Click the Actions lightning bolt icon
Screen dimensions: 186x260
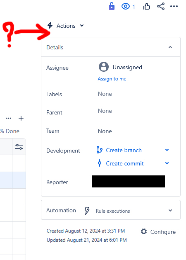tap(50, 26)
